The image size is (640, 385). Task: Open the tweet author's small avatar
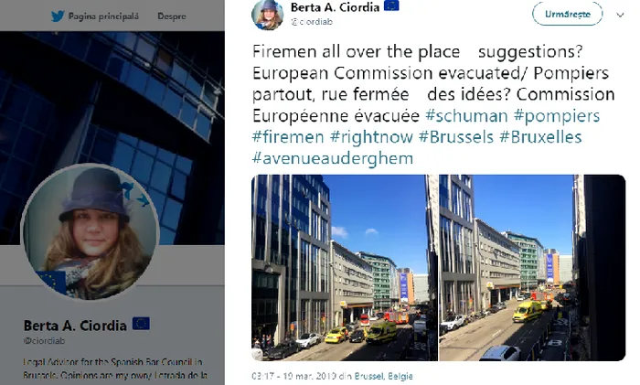tap(267, 15)
